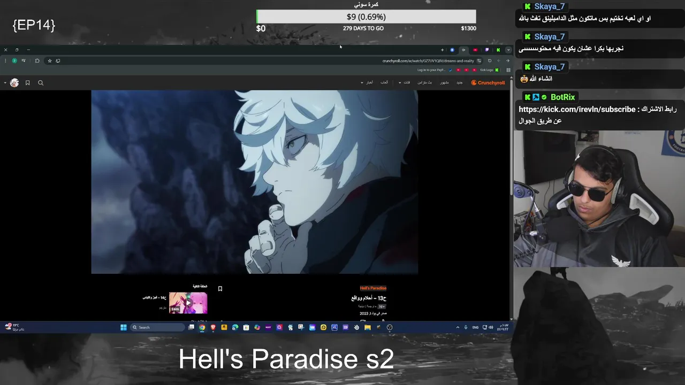Play the next episode thumbnail
Viewport: 685px width, 385px height.
[188, 303]
